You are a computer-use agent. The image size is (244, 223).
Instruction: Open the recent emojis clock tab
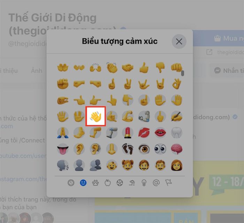pos(71,183)
